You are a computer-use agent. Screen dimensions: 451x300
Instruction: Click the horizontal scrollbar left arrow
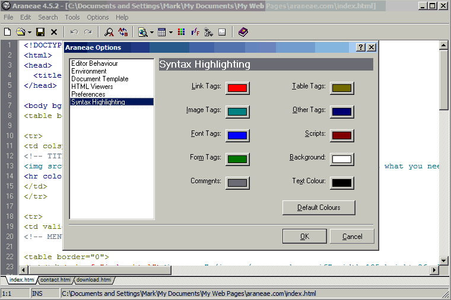pos(24,270)
